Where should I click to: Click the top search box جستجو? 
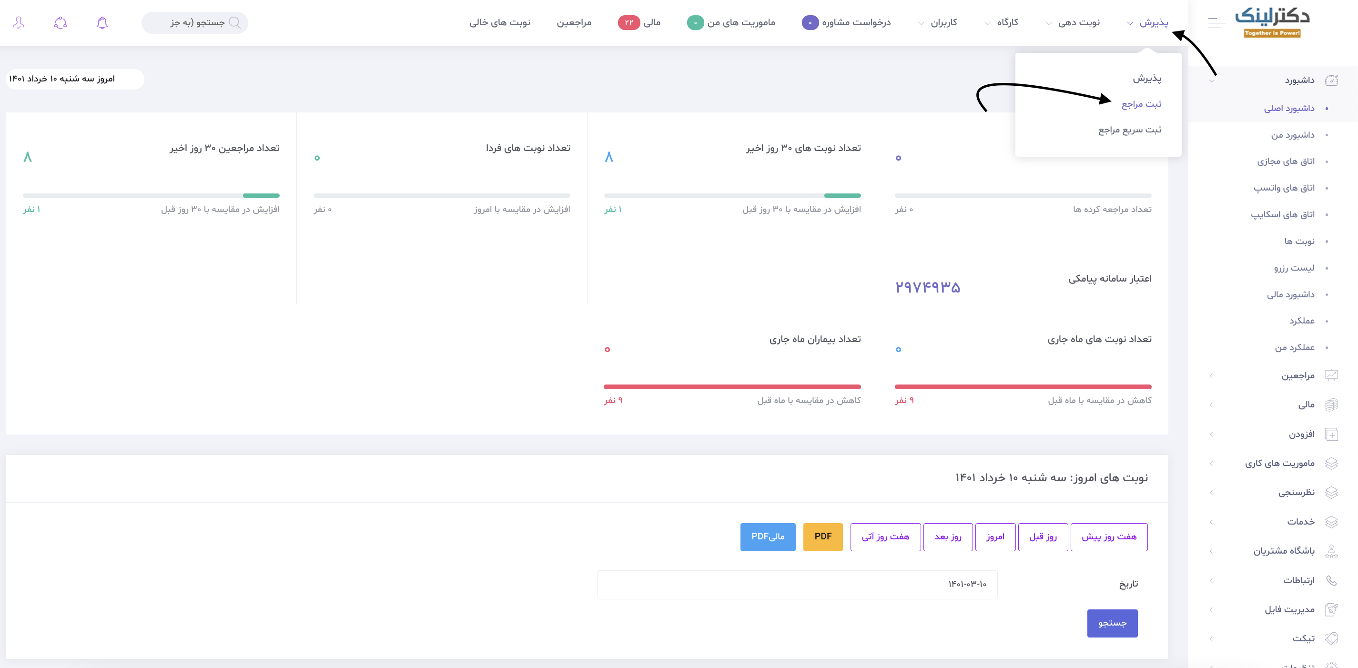click(194, 23)
